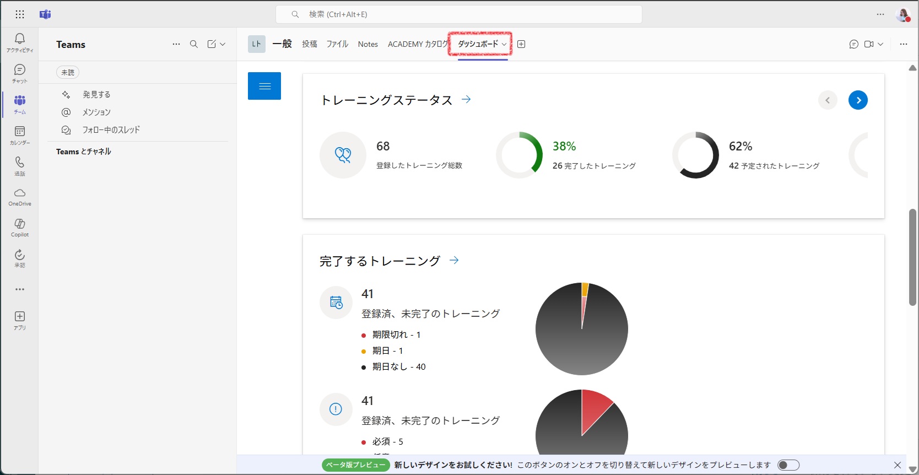Click the exclamation mark training icon
This screenshot has height=475, width=919.
(x=336, y=409)
